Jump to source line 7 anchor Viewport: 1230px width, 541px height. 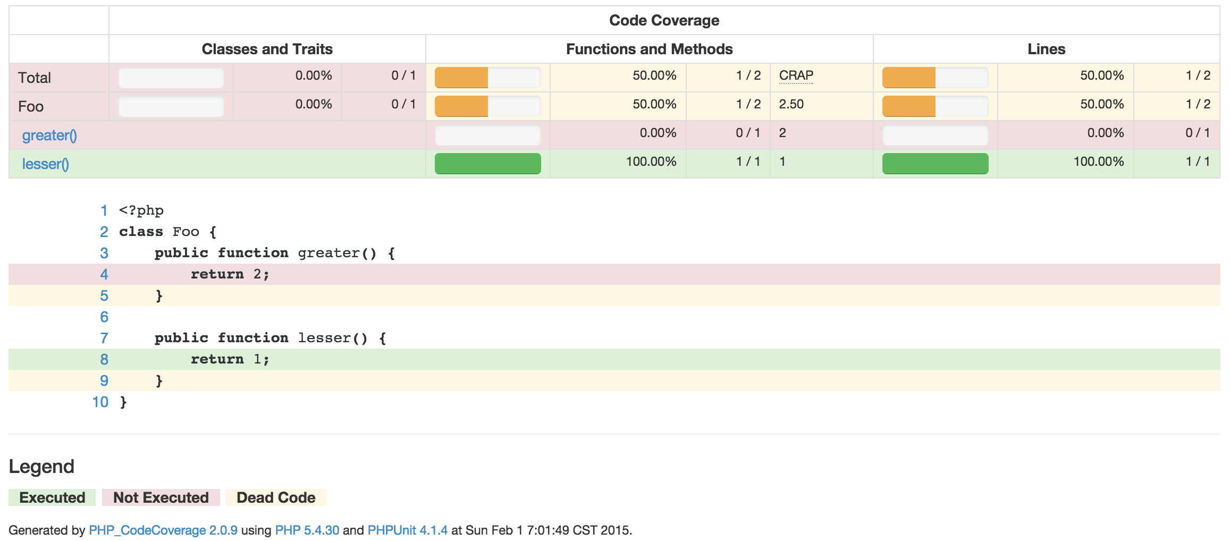pos(104,338)
